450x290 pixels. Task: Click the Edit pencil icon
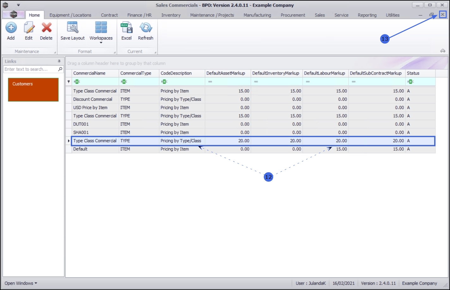(29, 28)
